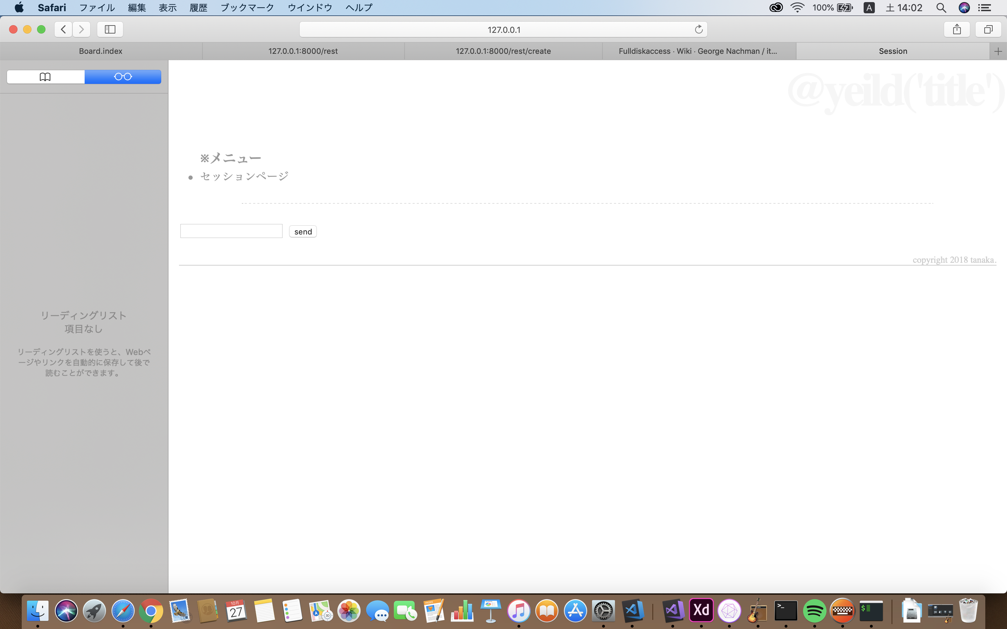This screenshot has height=629, width=1007.
Task: Go forward with Safari's forward arrow
Action: [x=81, y=29]
